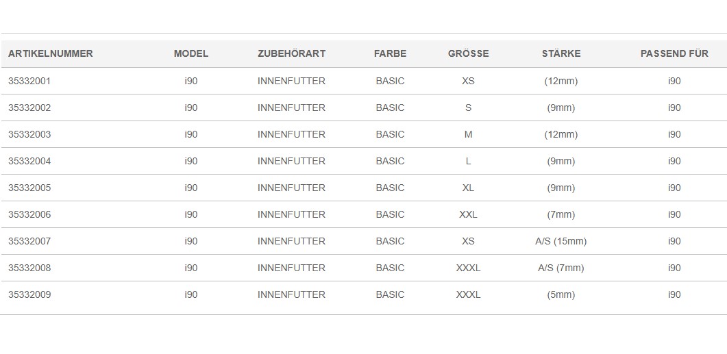Select article number 35332004
The width and height of the screenshot is (727, 354).
(29, 161)
